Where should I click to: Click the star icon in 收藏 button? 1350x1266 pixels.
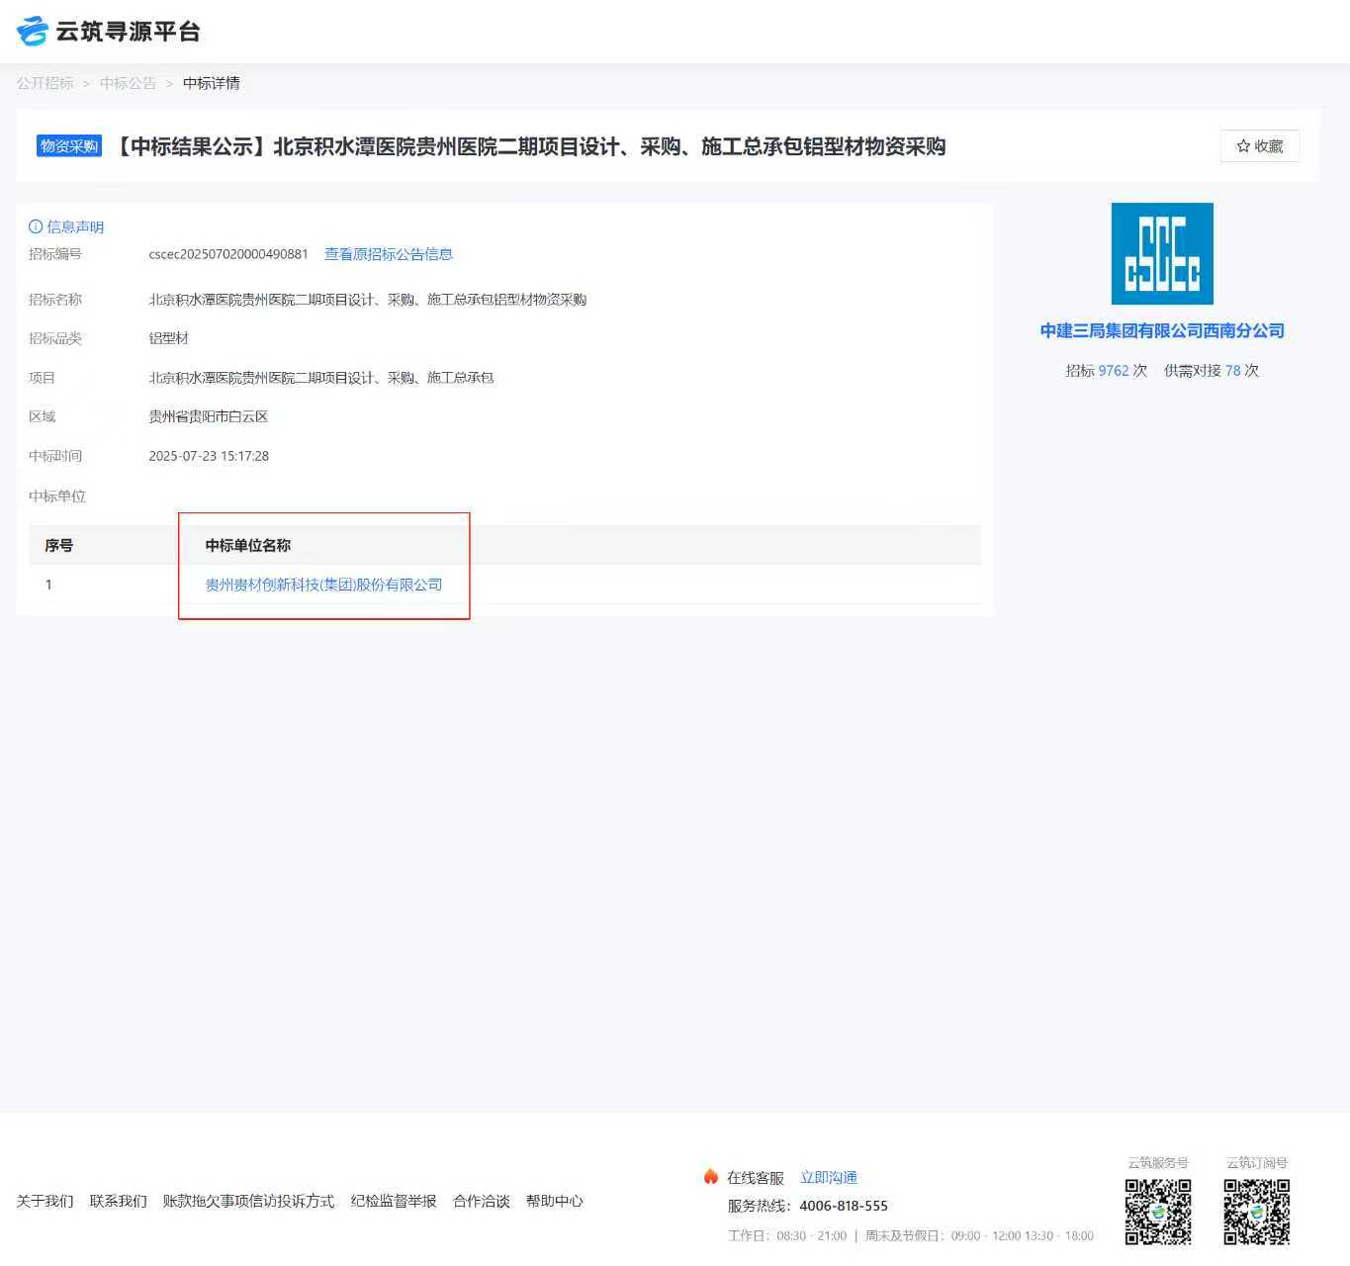click(1243, 146)
